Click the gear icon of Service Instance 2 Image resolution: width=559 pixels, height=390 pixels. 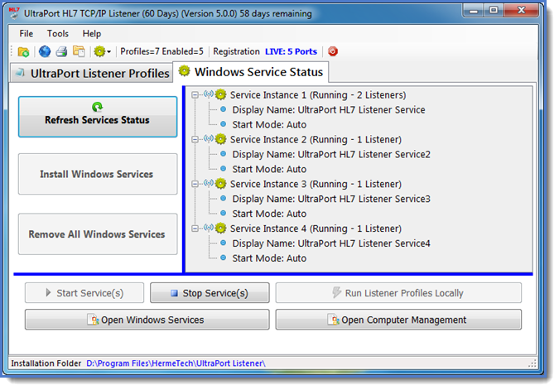(220, 139)
